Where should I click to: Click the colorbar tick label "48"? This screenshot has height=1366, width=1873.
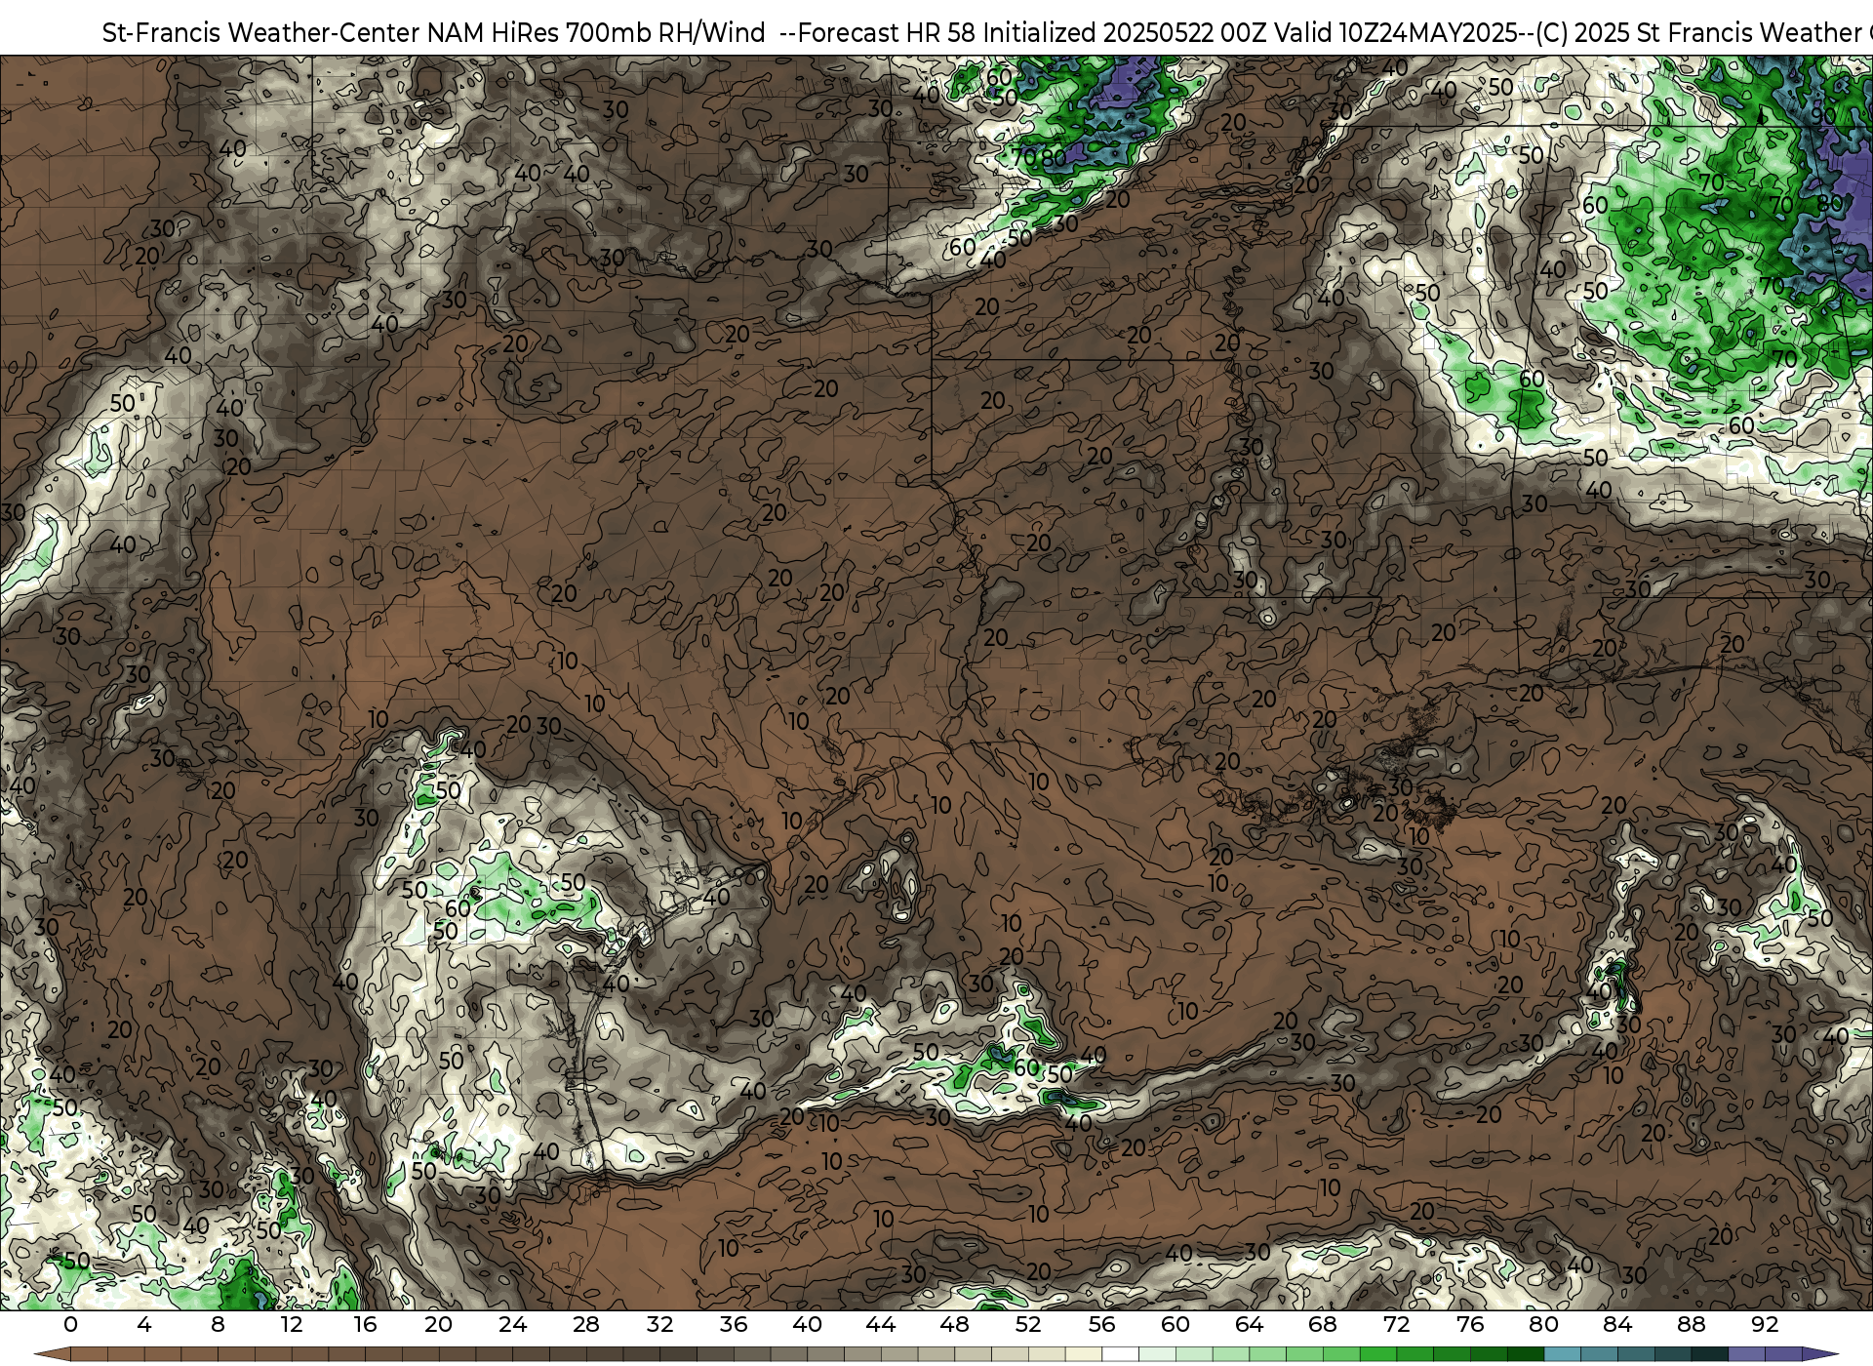[x=954, y=1324]
